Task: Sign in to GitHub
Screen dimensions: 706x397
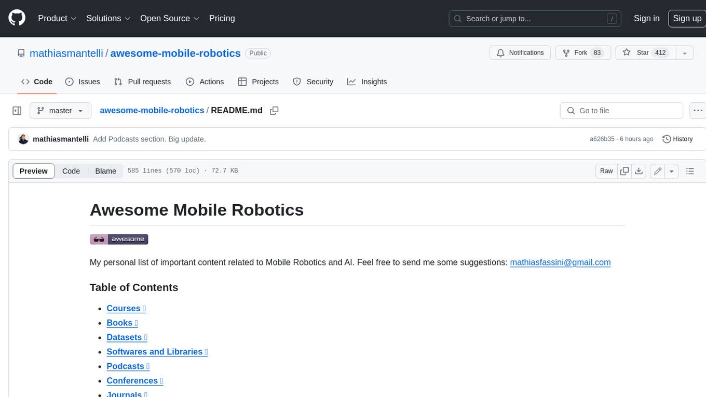Action: (x=646, y=18)
